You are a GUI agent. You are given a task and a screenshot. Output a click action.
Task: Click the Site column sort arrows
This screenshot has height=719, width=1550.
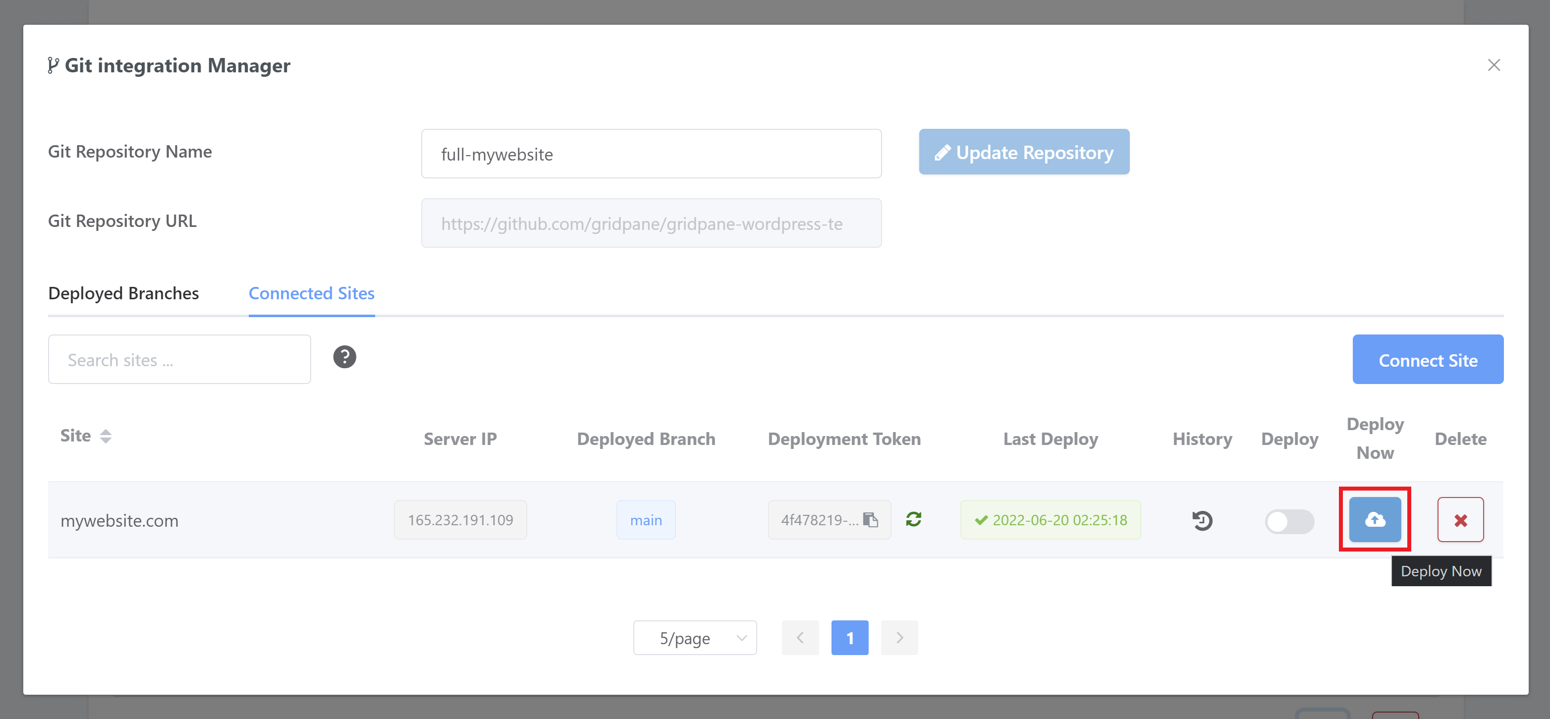[106, 436]
